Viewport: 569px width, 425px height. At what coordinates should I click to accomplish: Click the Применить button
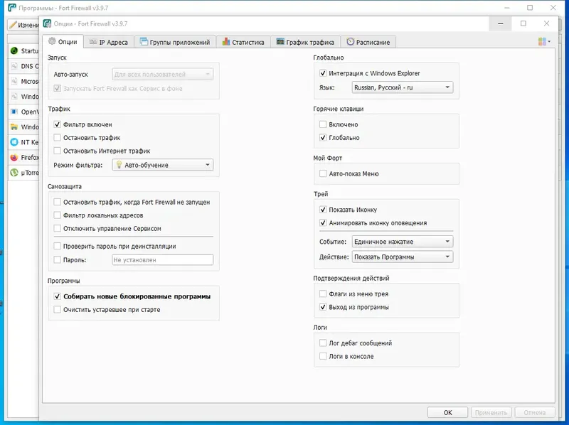(x=491, y=413)
